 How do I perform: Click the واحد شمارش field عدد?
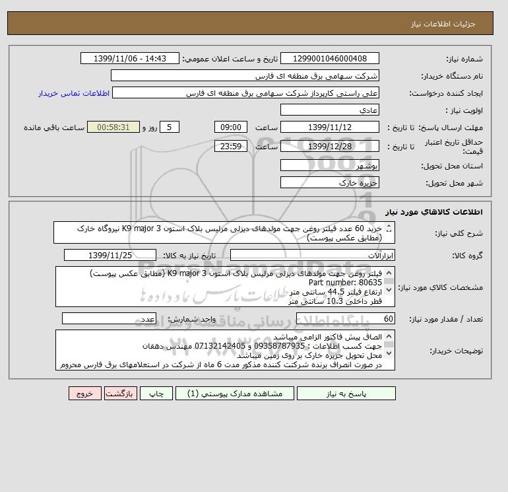click(109, 318)
